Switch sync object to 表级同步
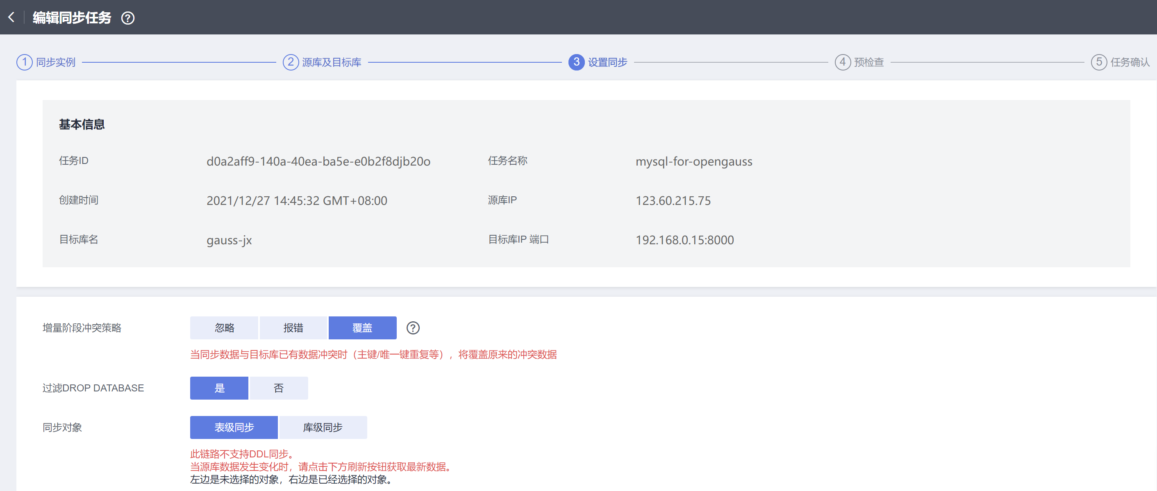Image resolution: width=1157 pixels, height=491 pixels. (x=234, y=427)
